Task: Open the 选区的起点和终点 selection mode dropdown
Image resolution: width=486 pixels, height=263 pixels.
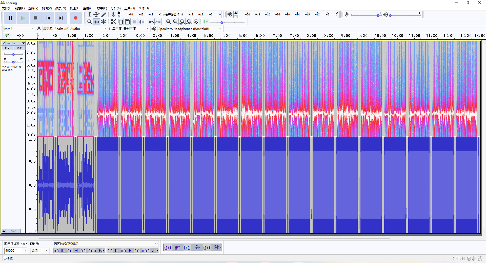Action: coord(106,244)
